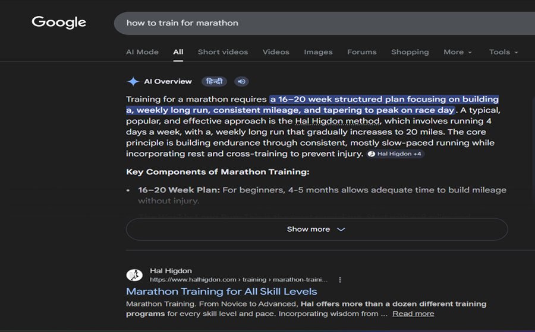Click the AI Overview sparkle icon
This screenshot has height=332, width=535.
[x=133, y=82]
